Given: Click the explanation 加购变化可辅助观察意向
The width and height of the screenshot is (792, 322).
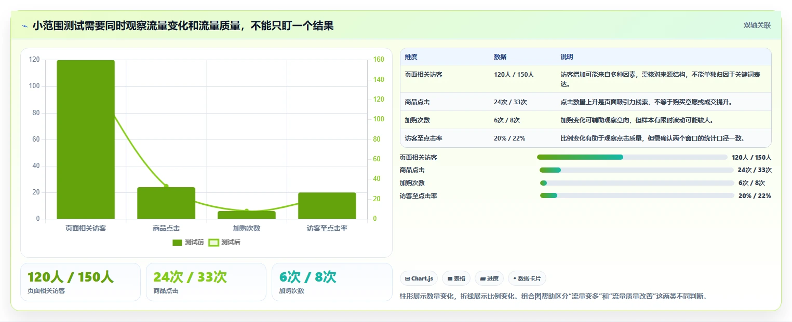Looking at the screenshot, I should [637, 120].
